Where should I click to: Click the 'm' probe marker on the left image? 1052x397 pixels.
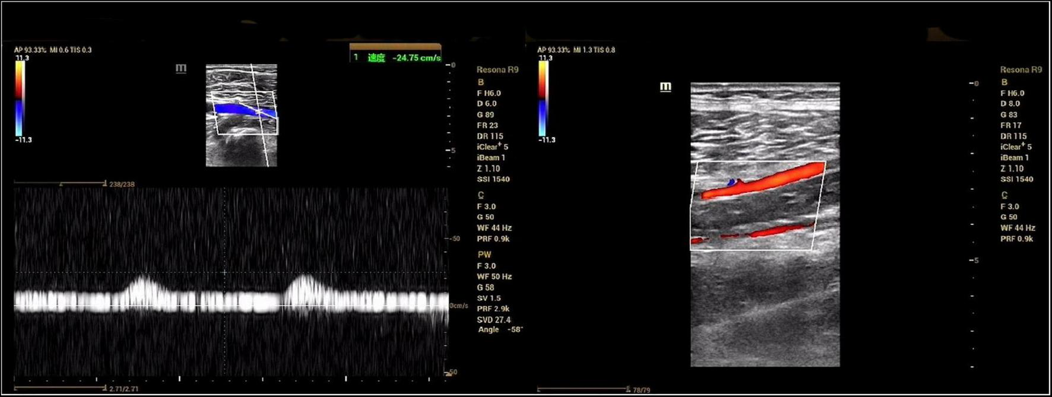pos(181,69)
